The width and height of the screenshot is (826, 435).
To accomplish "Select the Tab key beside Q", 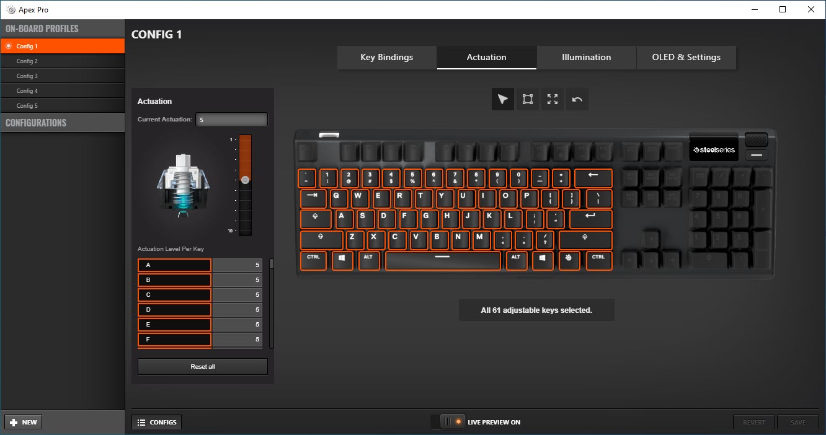I will [313, 199].
